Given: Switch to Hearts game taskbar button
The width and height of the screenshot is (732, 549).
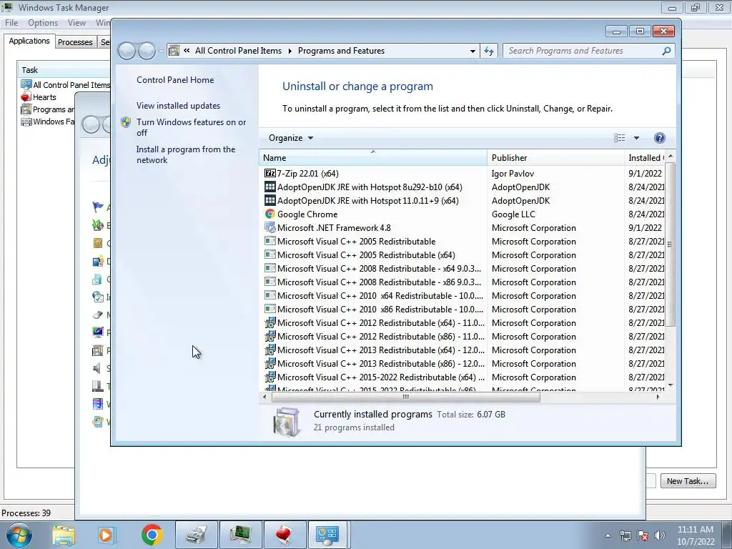Looking at the screenshot, I should [285, 535].
